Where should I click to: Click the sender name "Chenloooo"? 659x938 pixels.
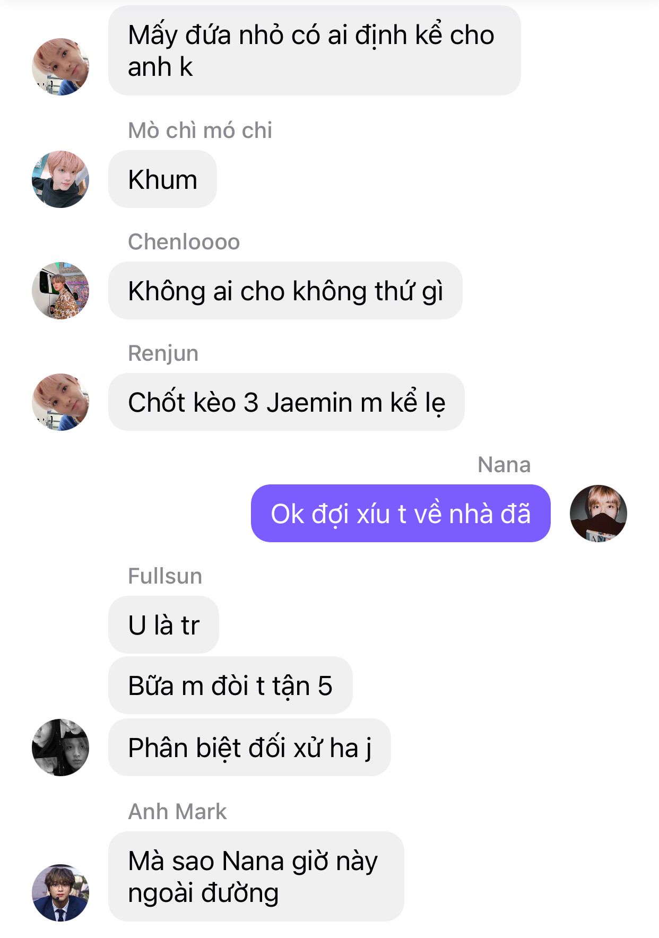point(184,242)
